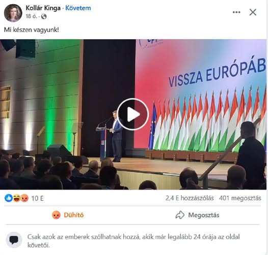Play the video in the post
Screen dimensions: 268x255
[x=133, y=114]
